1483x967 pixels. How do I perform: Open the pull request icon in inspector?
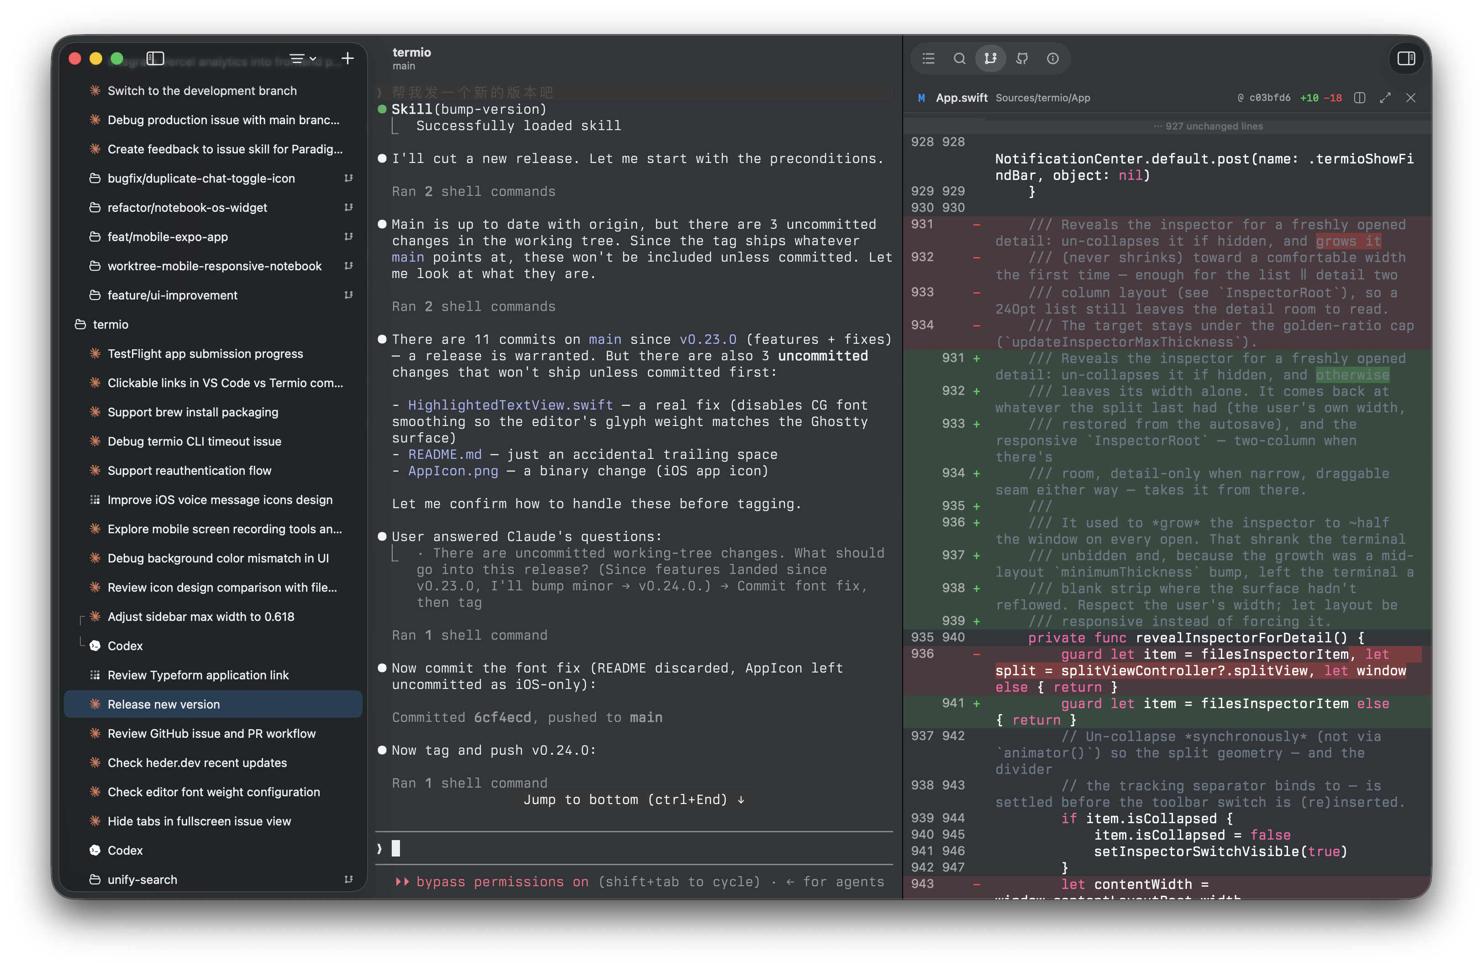[x=1022, y=58]
